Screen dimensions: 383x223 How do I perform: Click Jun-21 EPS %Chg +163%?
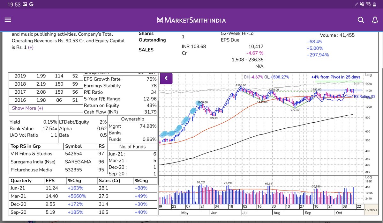[75, 188]
